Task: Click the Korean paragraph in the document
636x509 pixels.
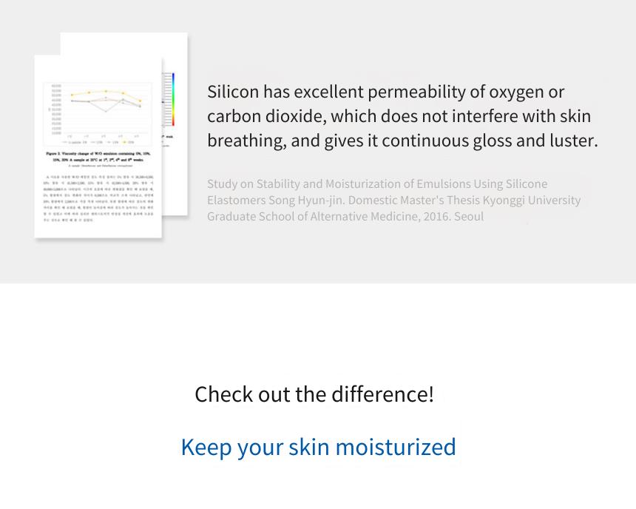Action: 98,198
